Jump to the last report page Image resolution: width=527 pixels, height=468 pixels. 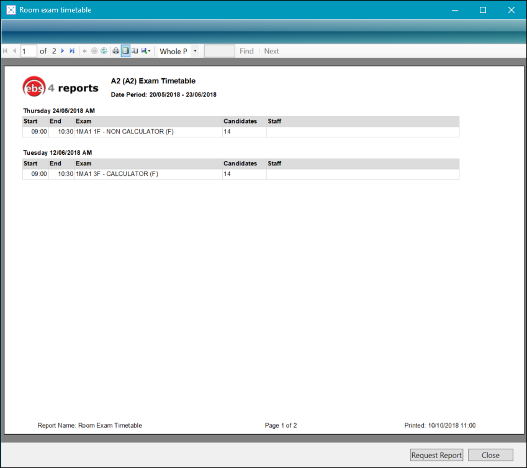point(72,51)
